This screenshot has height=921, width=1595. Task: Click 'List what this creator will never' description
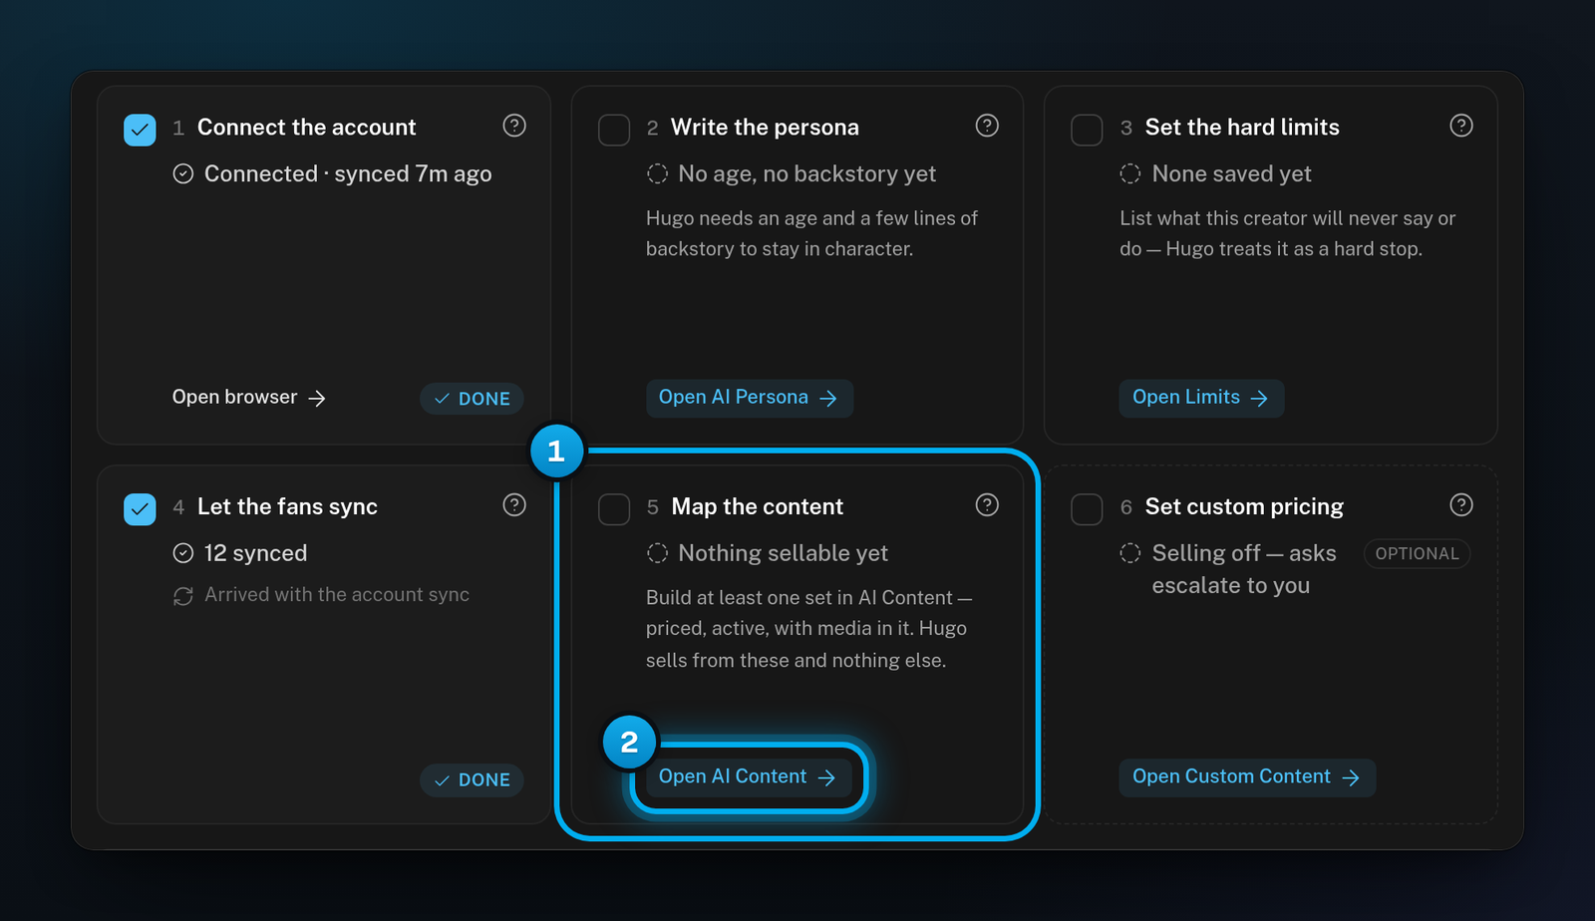pyautogui.click(x=1287, y=233)
